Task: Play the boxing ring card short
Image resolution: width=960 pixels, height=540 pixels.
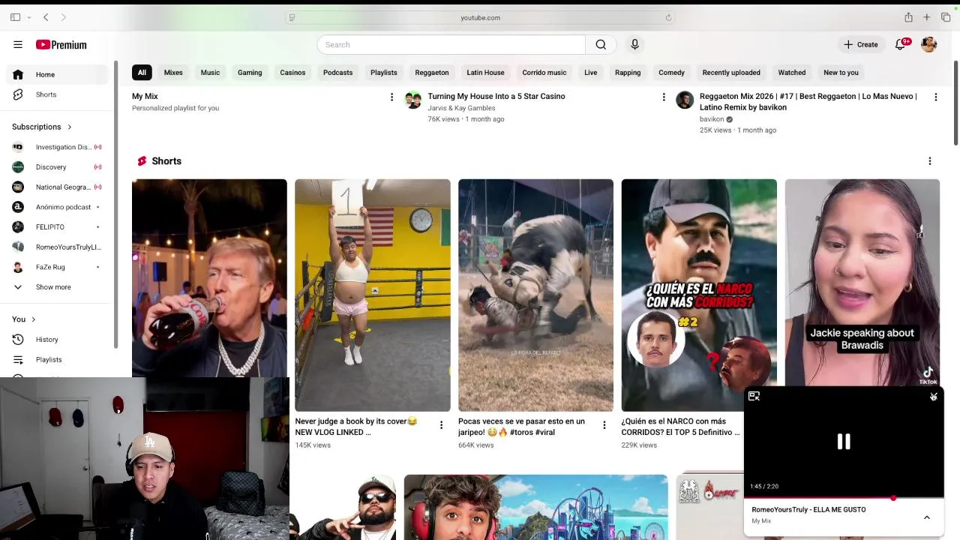Action: point(373,295)
